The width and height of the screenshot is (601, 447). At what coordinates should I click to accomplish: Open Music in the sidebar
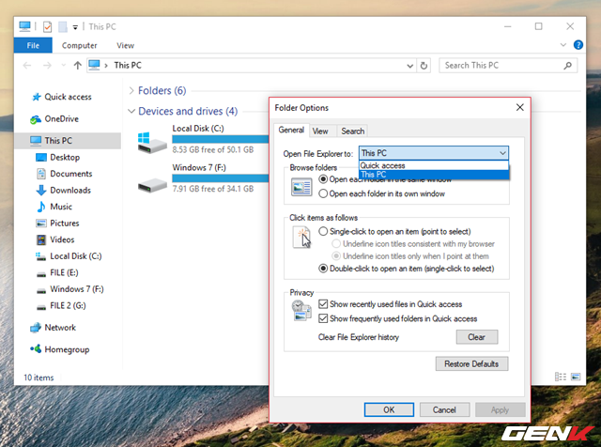click(x=61, y=207)
